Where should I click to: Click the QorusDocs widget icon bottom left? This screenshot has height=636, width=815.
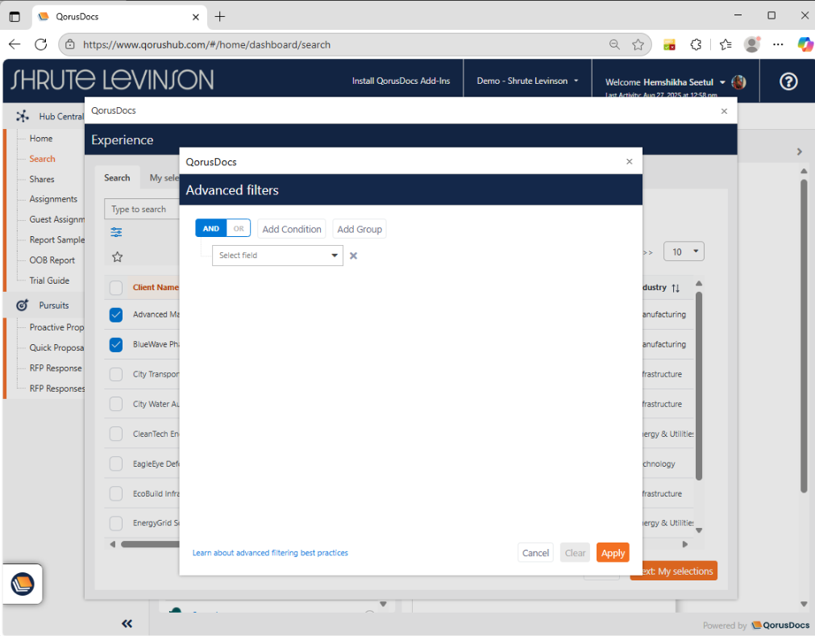22,584
